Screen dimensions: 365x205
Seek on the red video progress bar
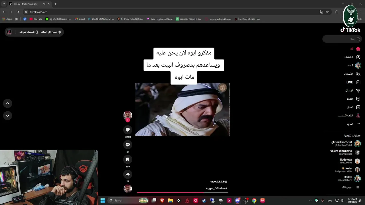coord(182,192)
